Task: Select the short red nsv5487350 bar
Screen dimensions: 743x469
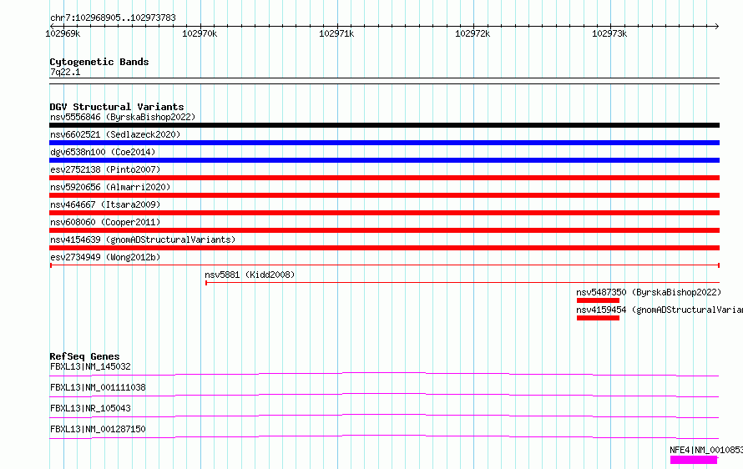Action: [598, 300]
